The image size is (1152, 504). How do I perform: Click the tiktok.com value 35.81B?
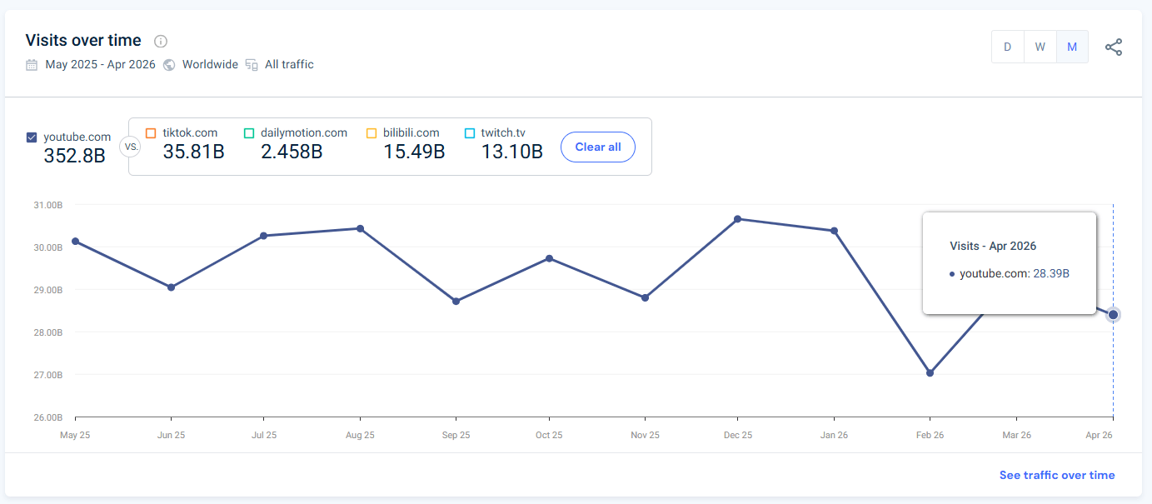(x=193, y=152)
